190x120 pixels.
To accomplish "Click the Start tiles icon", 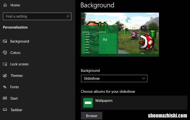I will tap(5, 98).
